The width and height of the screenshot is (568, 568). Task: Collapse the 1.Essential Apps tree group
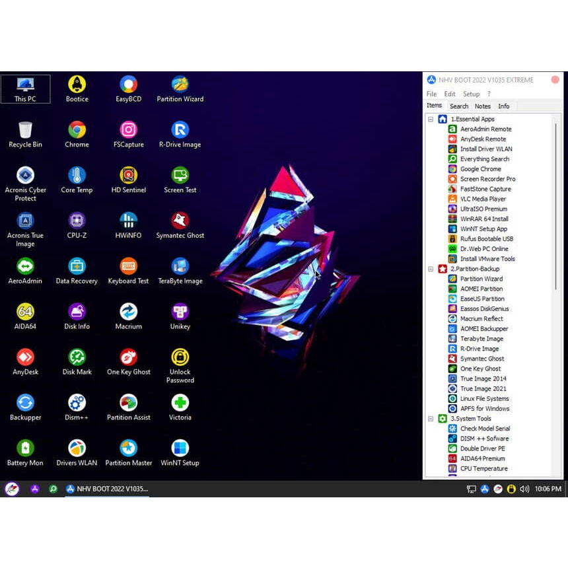tap(431, 120)
